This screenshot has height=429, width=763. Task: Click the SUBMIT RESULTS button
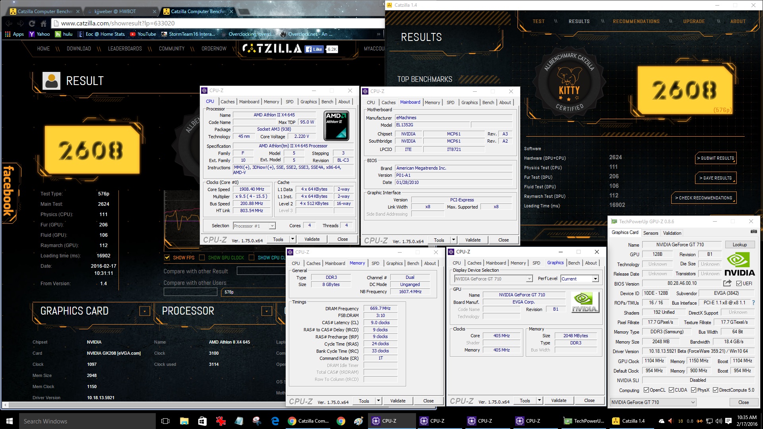tap(716, 158)
